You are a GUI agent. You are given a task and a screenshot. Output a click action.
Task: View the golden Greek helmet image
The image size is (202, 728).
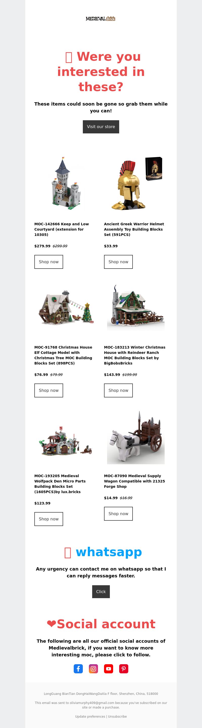click(x=136, y=183)
